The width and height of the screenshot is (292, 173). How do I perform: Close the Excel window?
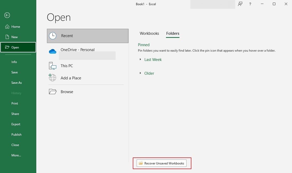pos(286,4)
